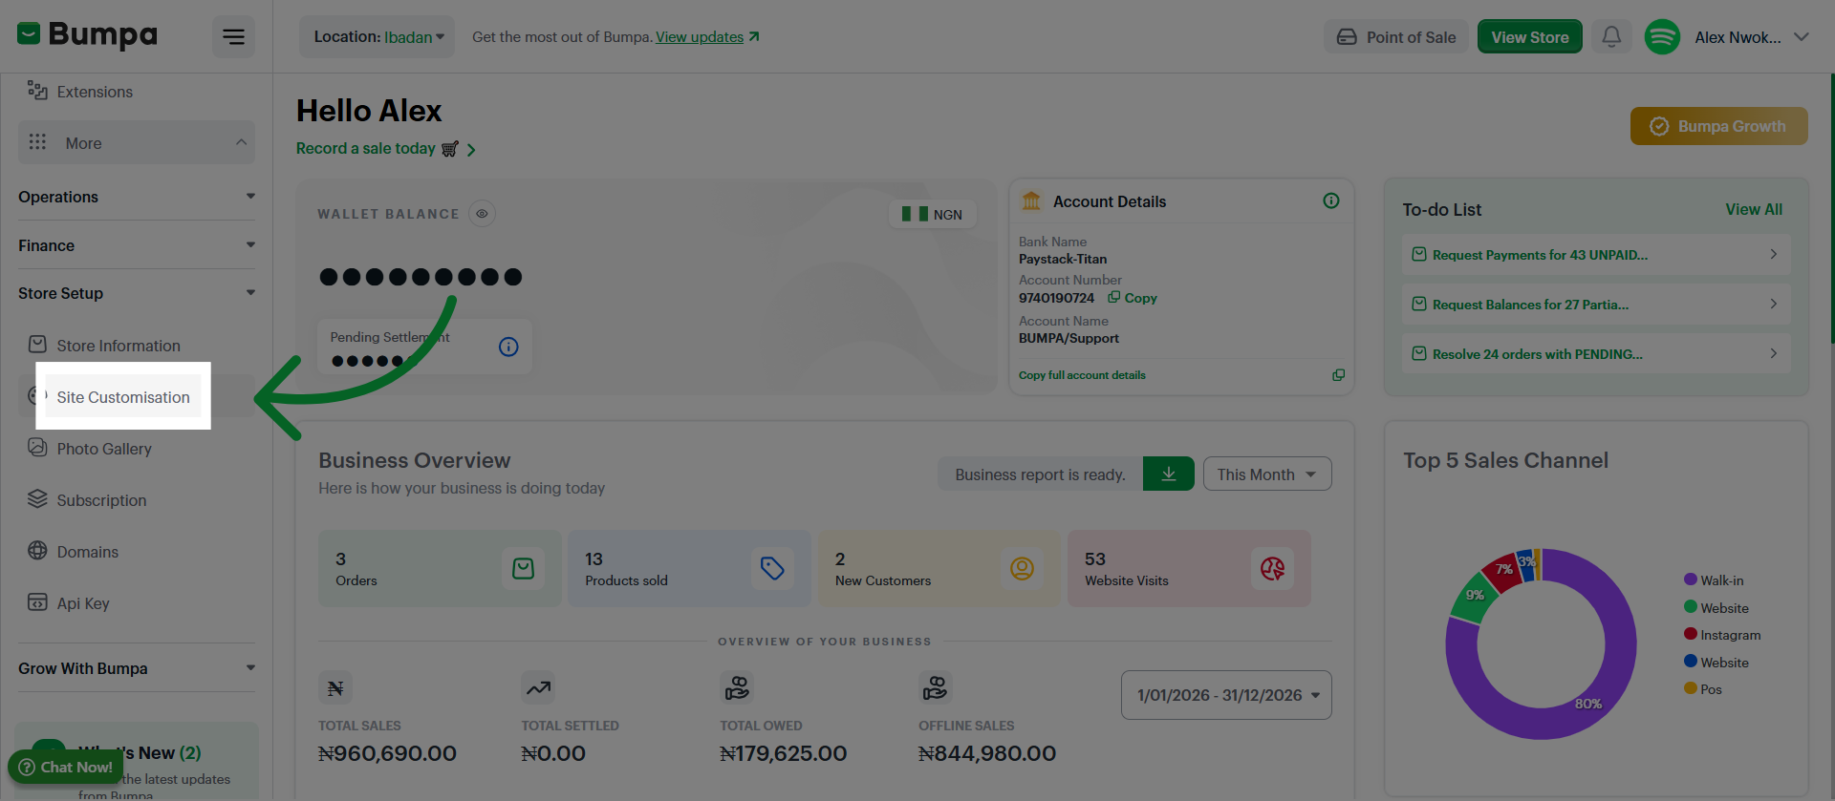Viewport: 1835px width, 801px height.
Task: Click the purple Walk-in legend dot
Action: [1691, 580]
